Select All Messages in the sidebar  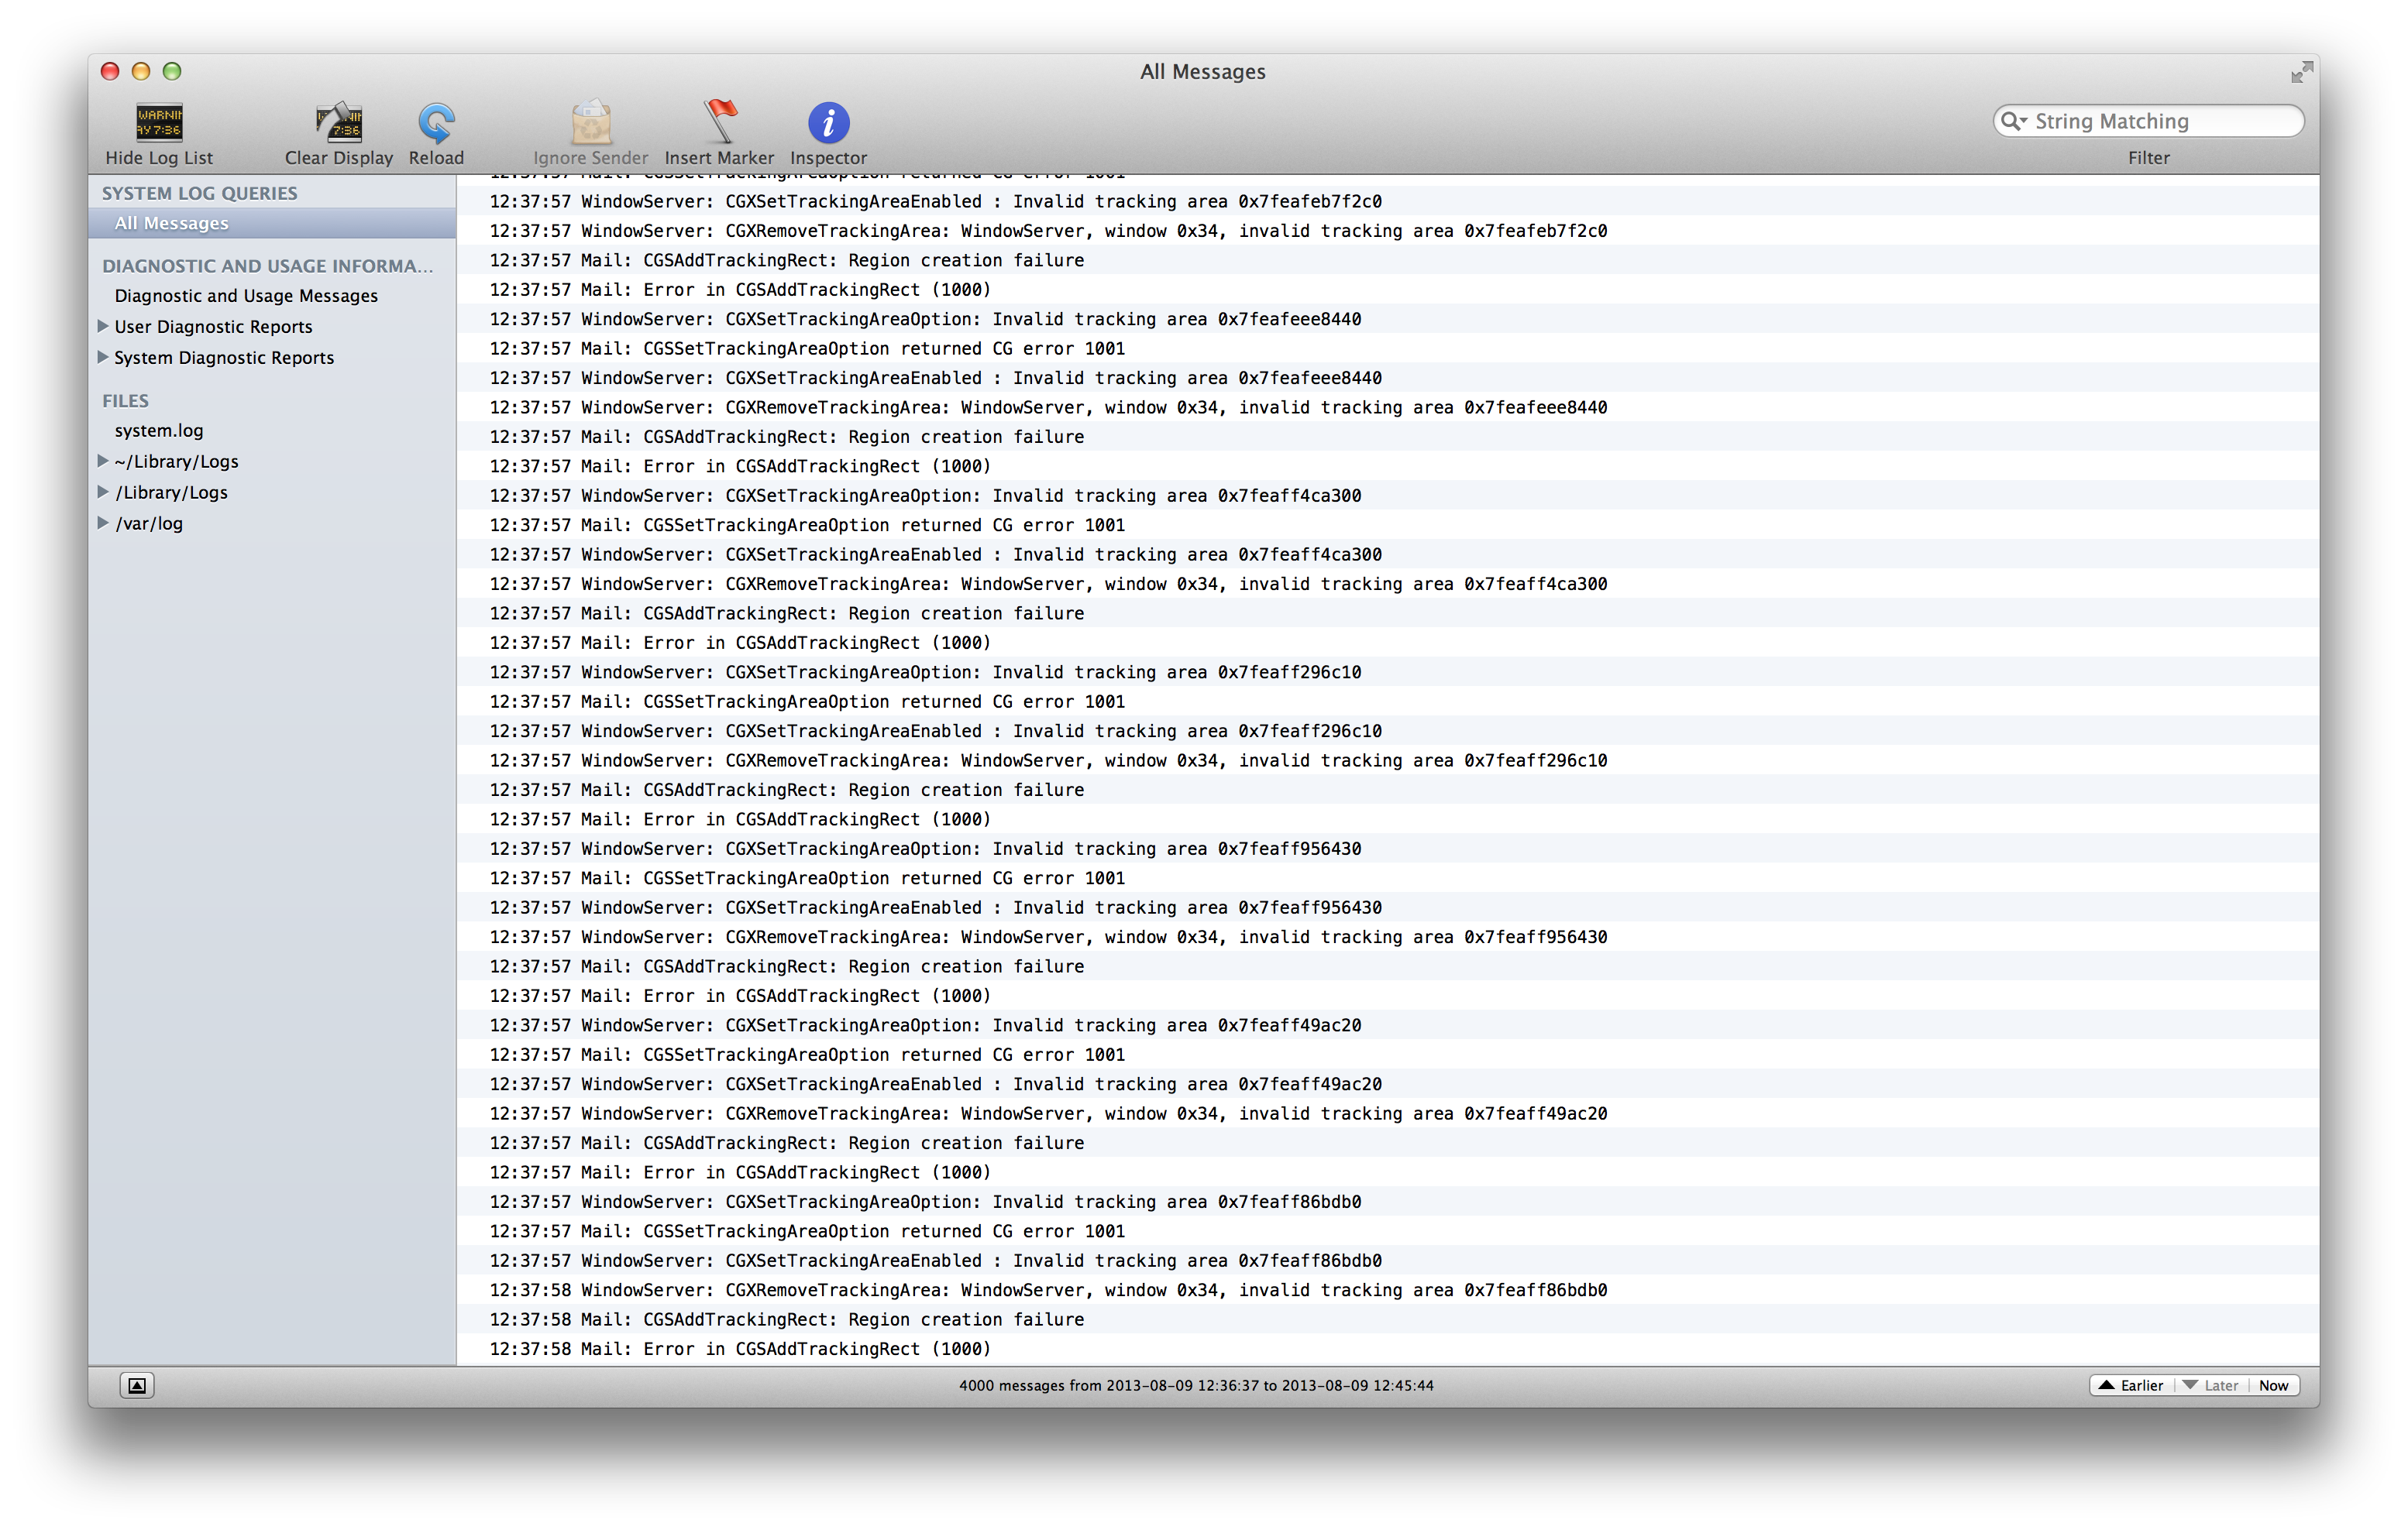(172, 223)
